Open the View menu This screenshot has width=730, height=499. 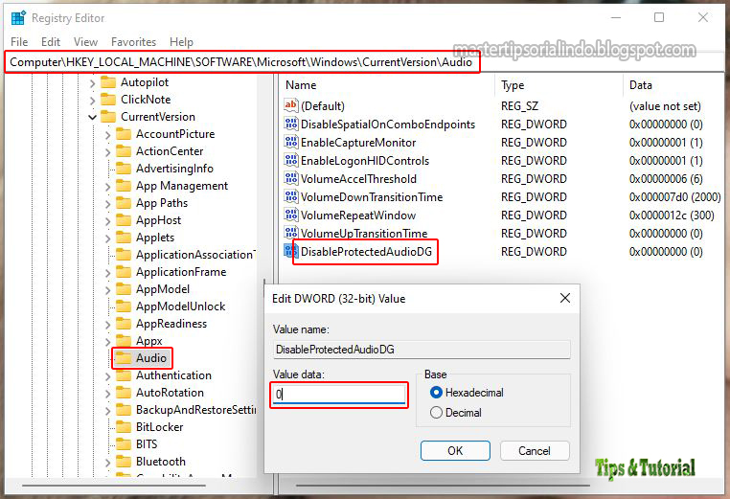click(85, 42)
